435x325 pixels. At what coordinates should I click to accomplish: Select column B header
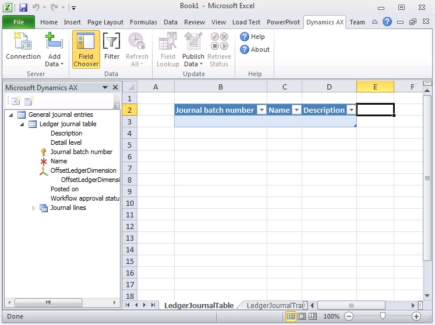[x=221, y=87]
